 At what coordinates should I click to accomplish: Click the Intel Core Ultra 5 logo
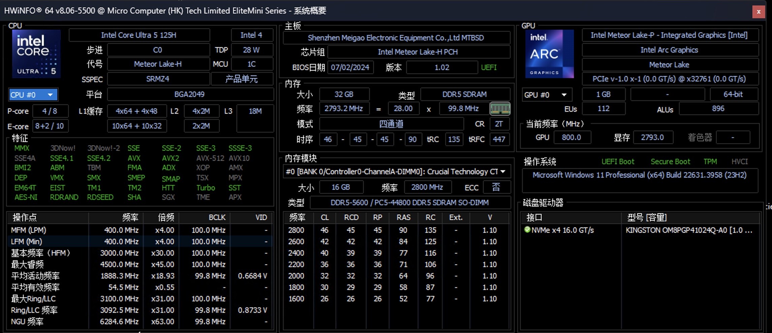36,54
